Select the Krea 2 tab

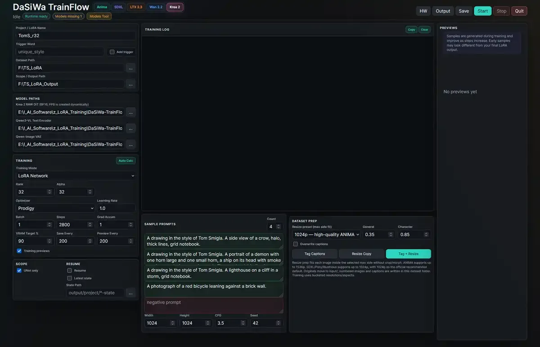[x=175, y=7]
